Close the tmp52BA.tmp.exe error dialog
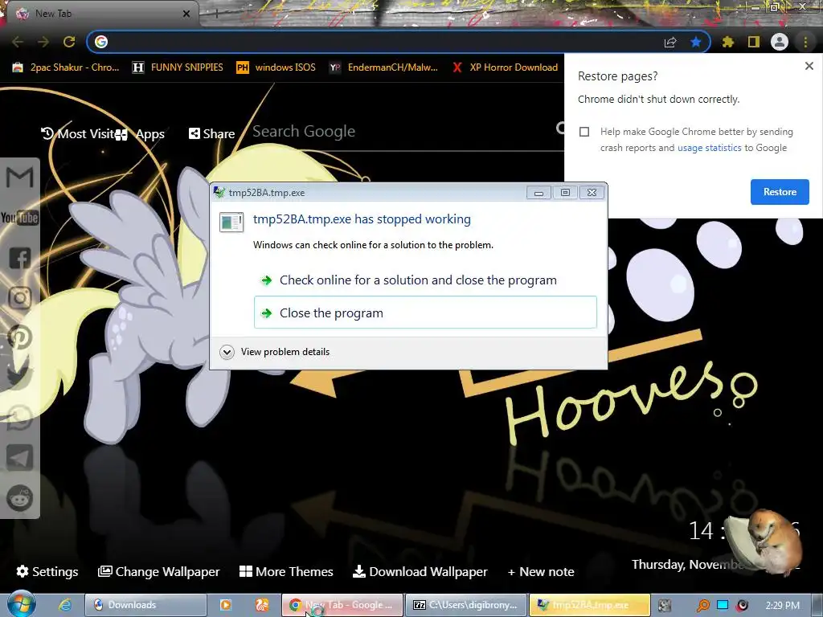The image size is (823, 617). [592, 193]
